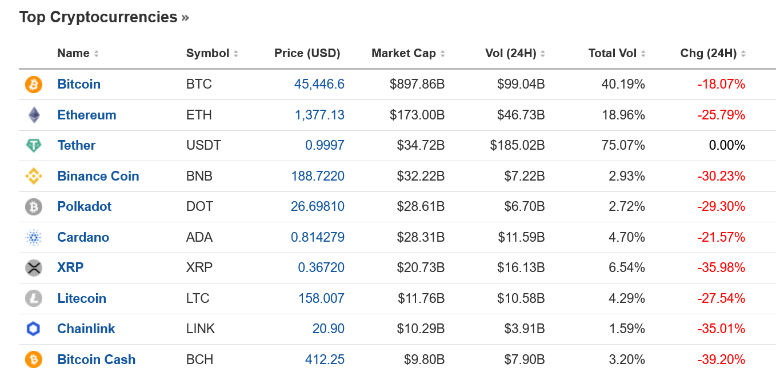Click the Bitcoin coin logo icon
776x380 pixels.
[33, 84]
